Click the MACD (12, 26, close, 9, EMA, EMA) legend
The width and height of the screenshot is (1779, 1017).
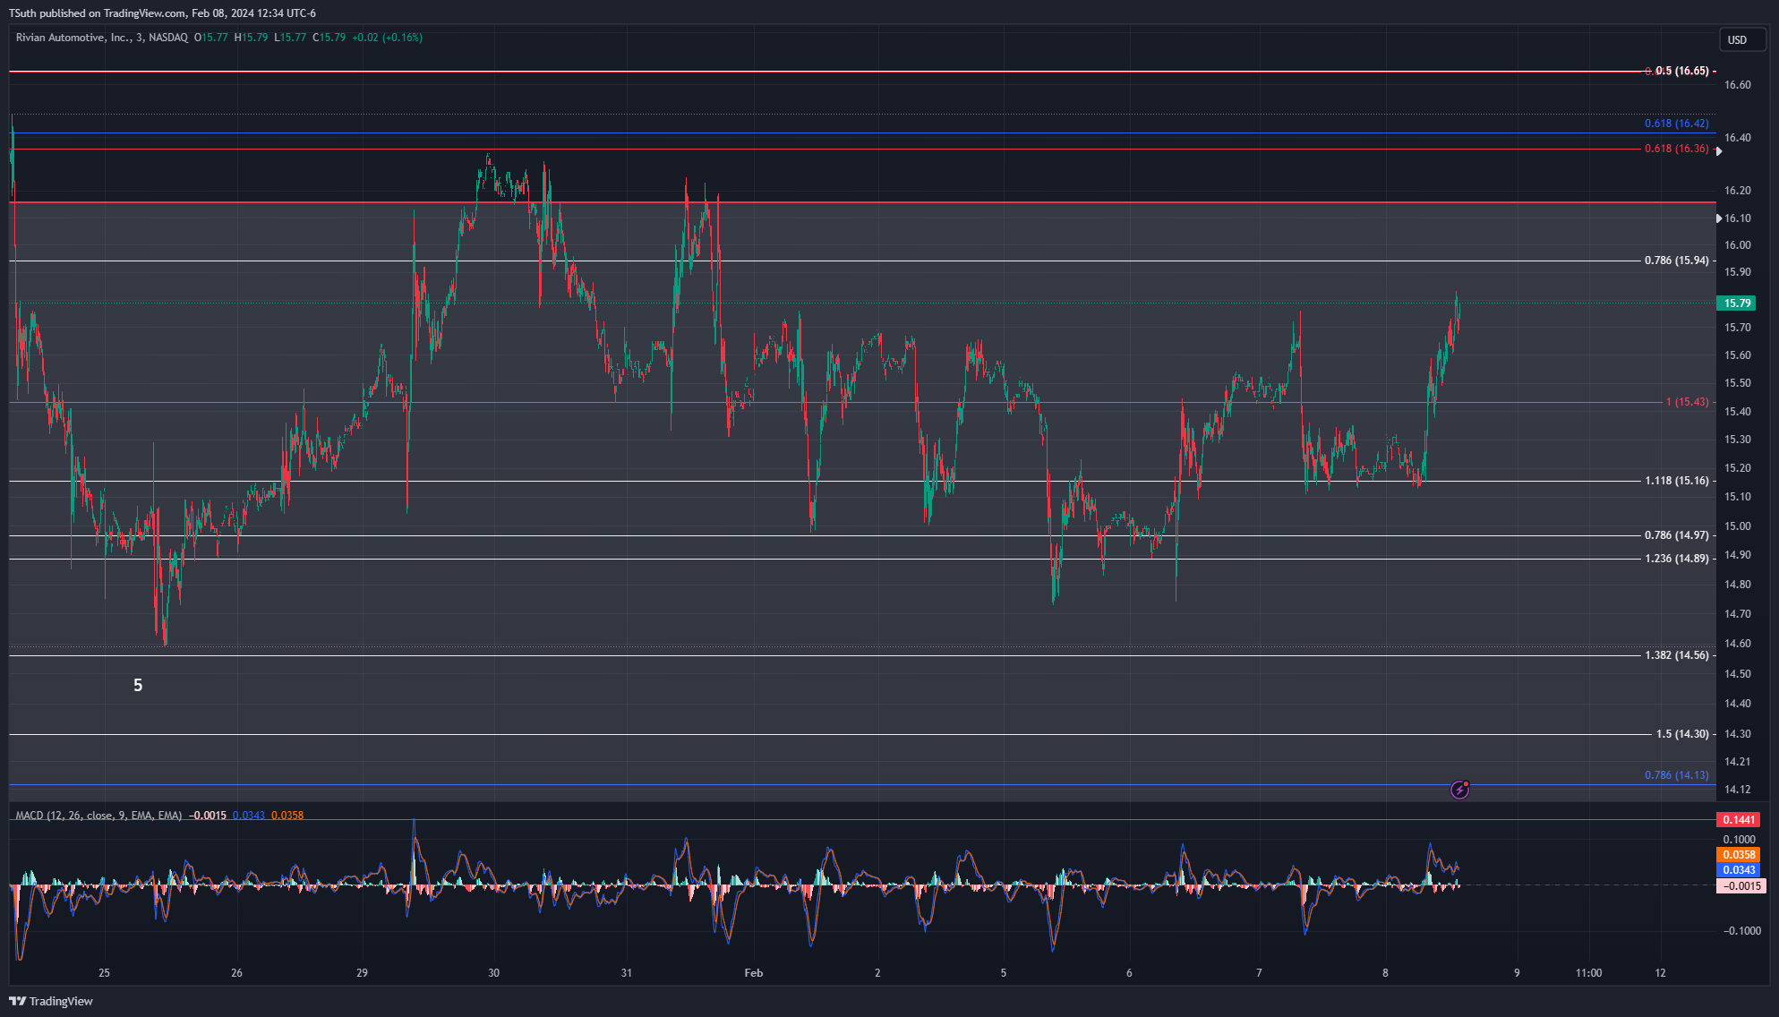(98, 816)
